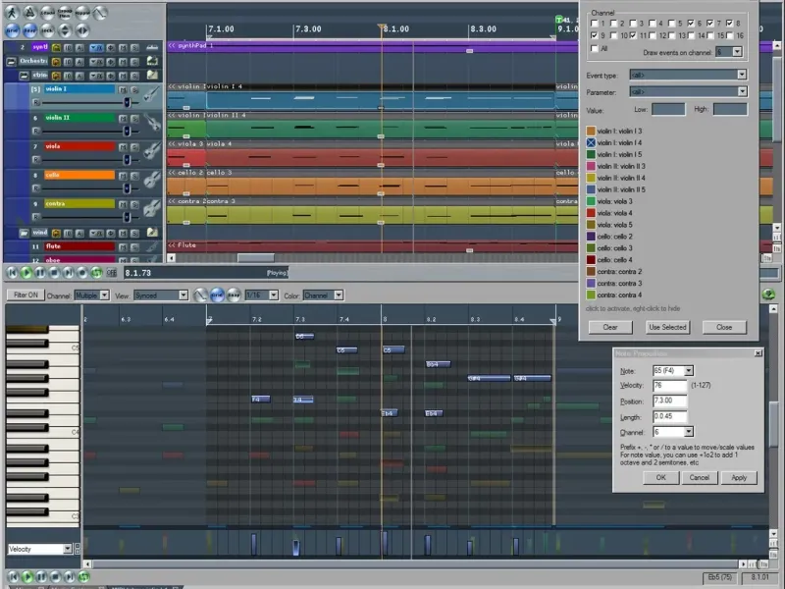785x589 pixels.
Task: Check the channel 1 checkbox
Action: click(592, 23)
